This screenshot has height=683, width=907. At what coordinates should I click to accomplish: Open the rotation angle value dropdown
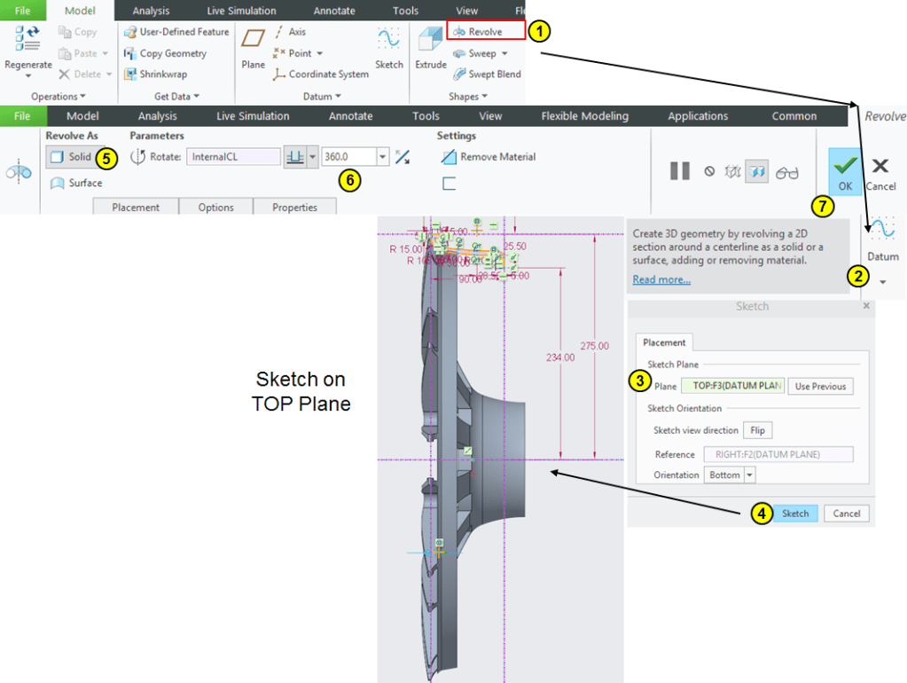(383, 157)
